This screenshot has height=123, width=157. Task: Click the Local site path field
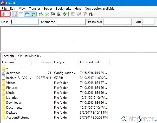click(87, 56)
